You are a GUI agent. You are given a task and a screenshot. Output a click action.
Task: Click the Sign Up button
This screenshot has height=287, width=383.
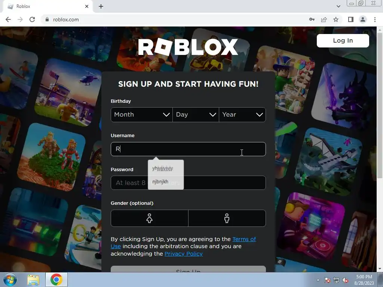188,269
